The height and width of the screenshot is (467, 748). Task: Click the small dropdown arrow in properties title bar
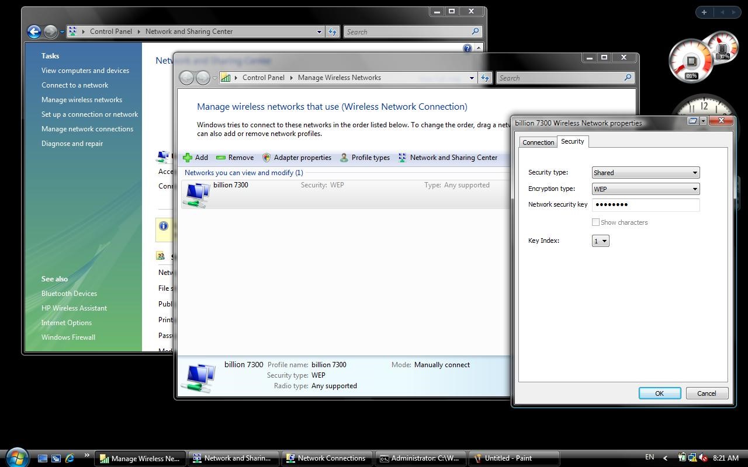pyautogui.click(x=703, y=121)
